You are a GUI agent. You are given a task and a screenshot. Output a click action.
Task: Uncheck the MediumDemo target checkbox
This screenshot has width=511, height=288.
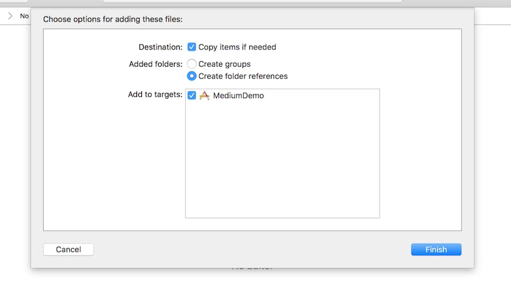coord(191,96)
